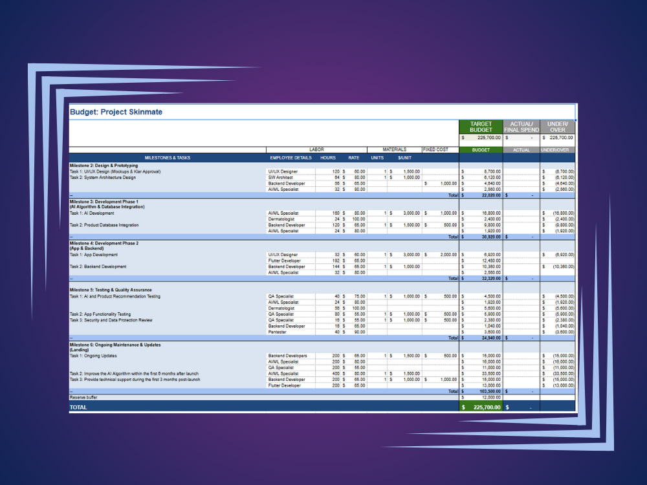Select the Milestone 5 total "24,940.00"
The width and height of the screenshot is (647, 485).
tap(491, 338)
